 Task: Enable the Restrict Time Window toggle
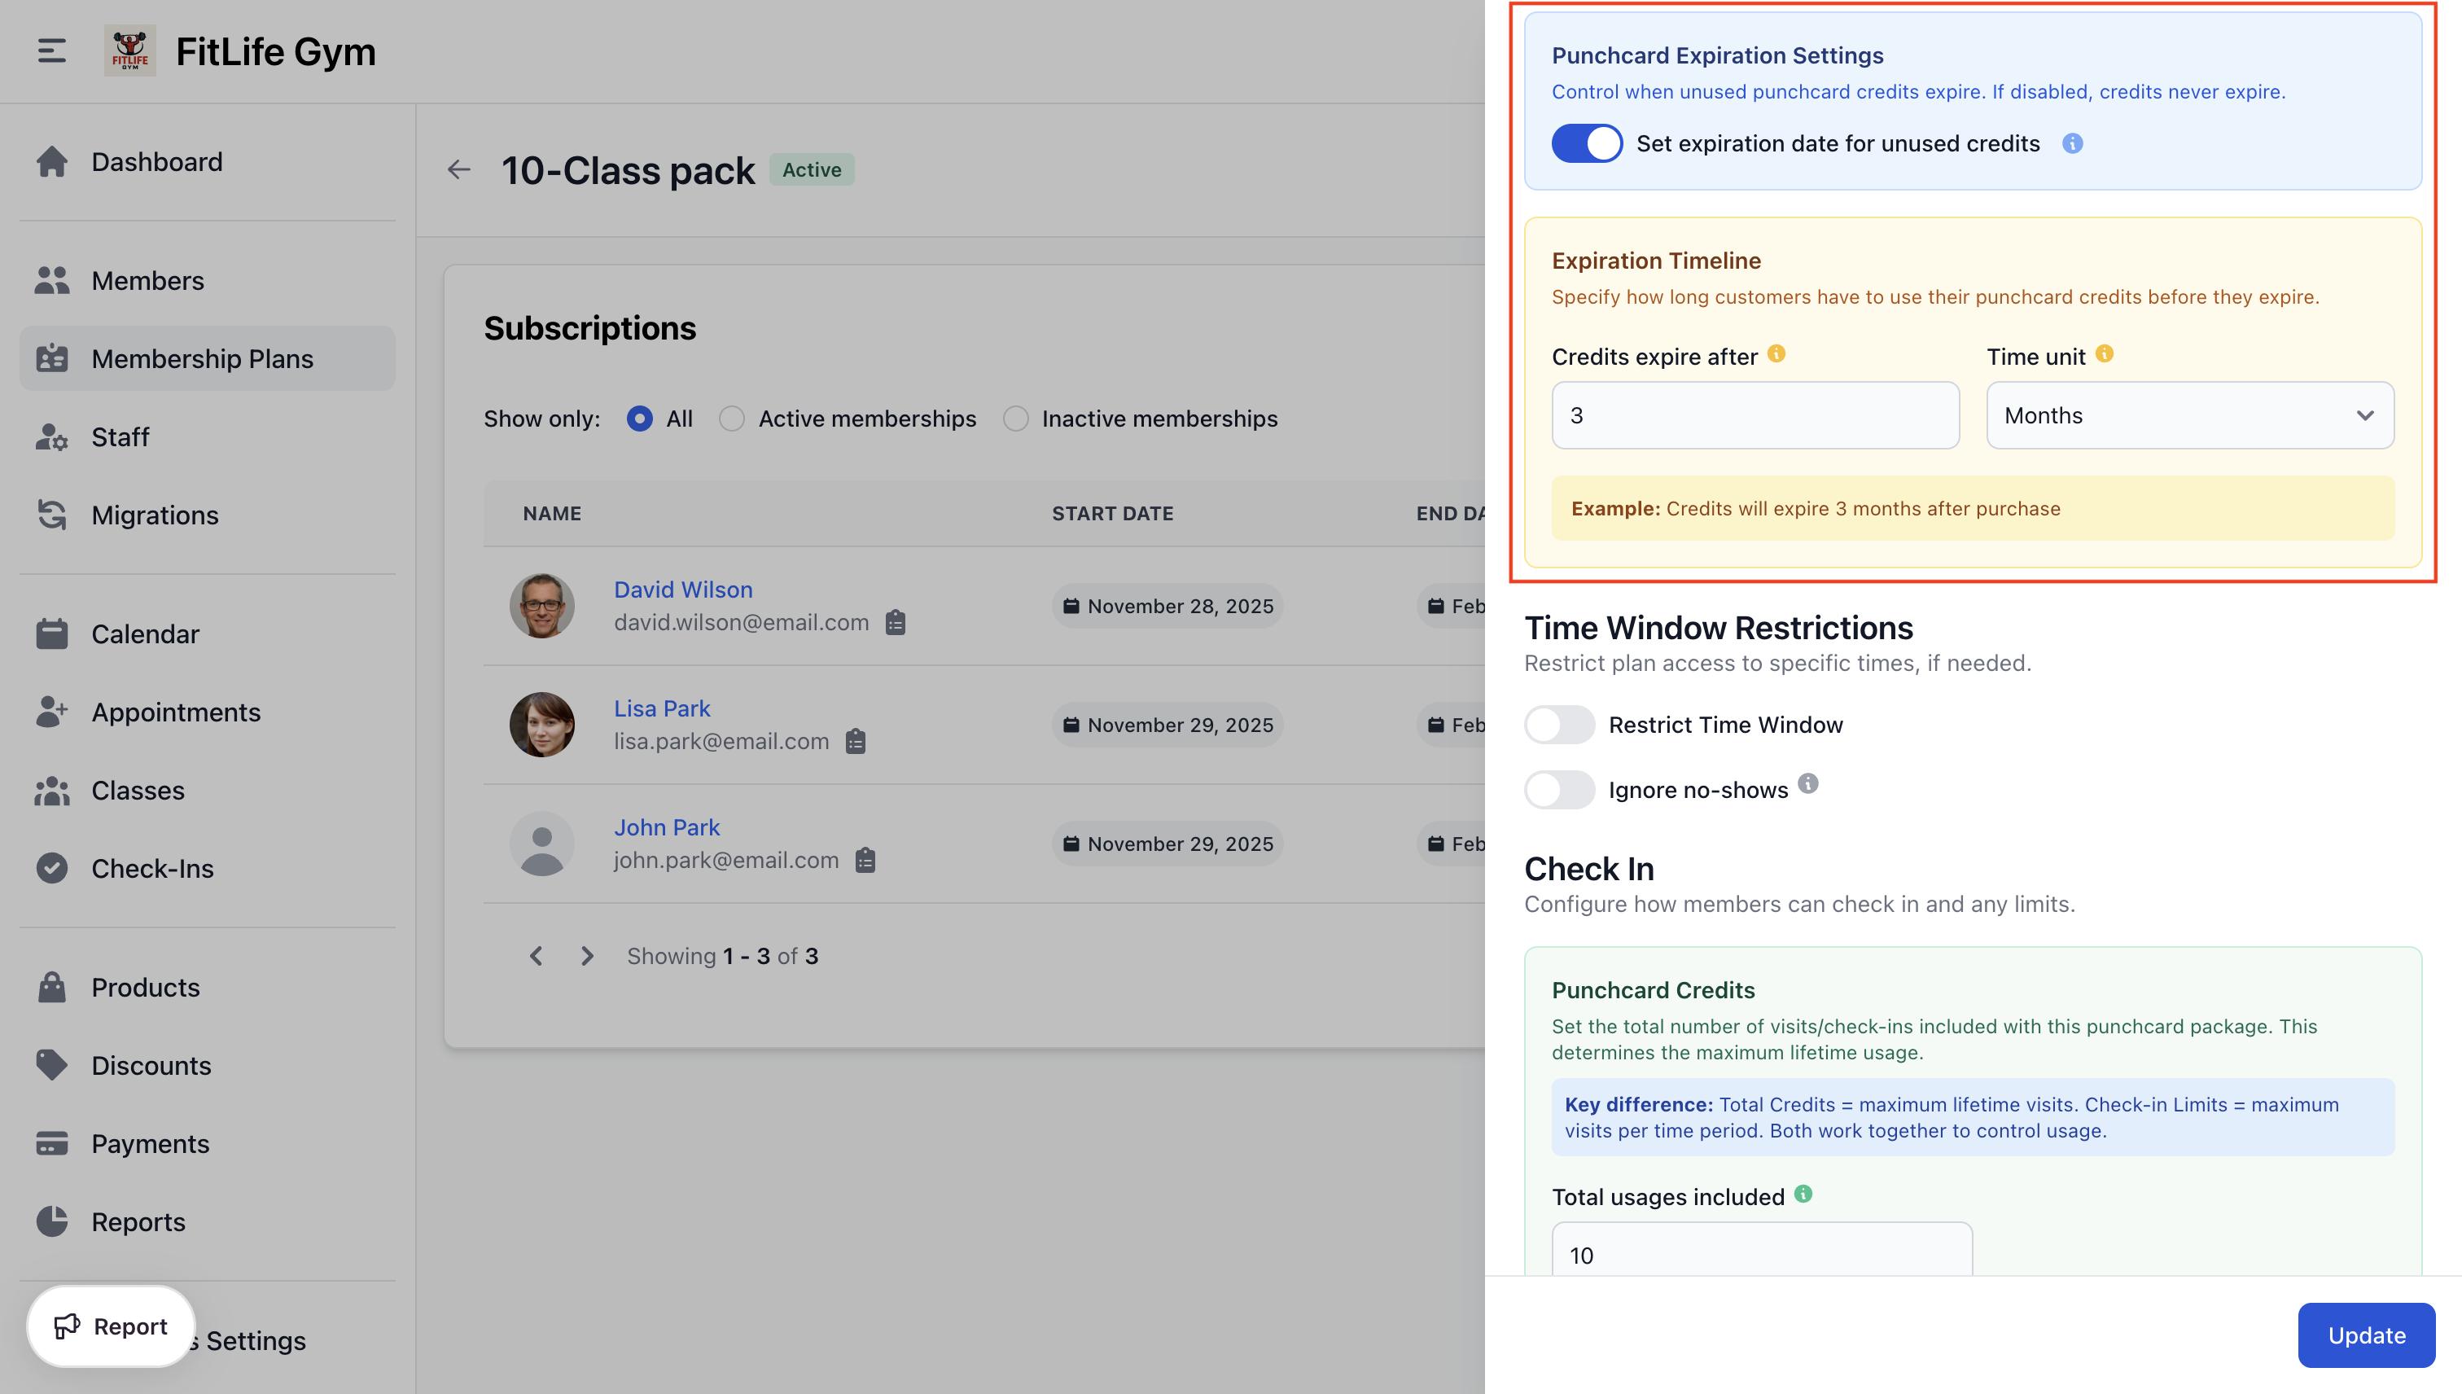click(x=1558, y=725)
